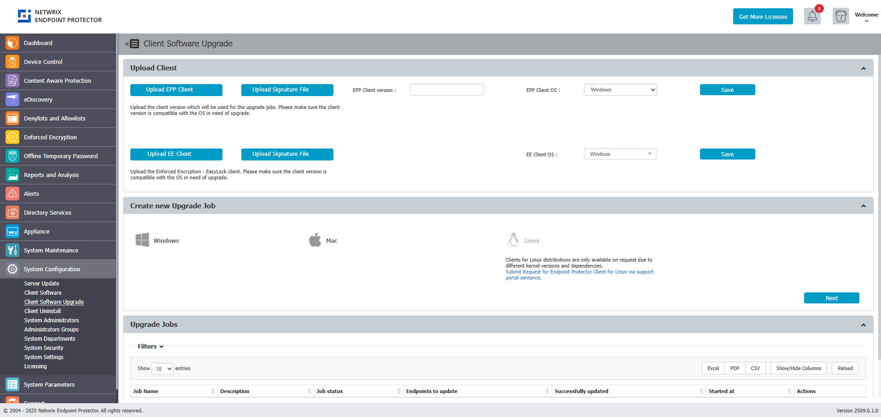Open the Client Uninstall page
881x417 pixels.
42,311
